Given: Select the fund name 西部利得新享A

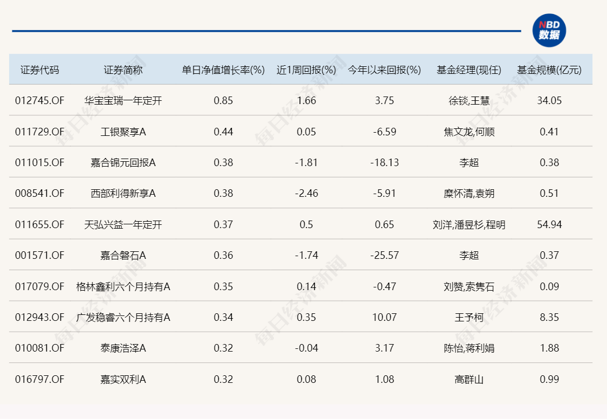Looking at the screenshot, I should (x=123, y=193).
